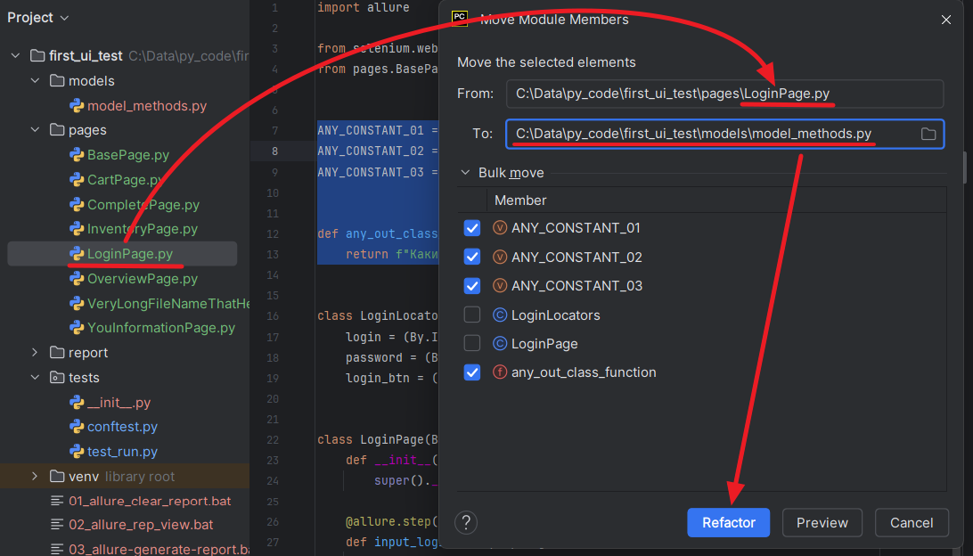Close the Move Module Members dialog

pyautogui.click(x=945, y=20)
